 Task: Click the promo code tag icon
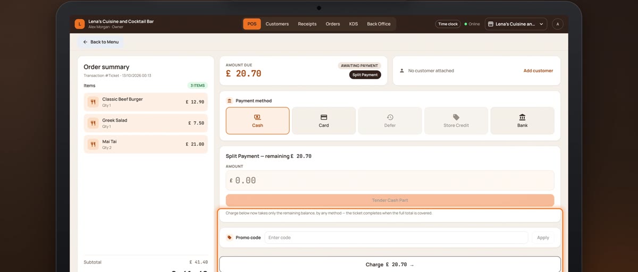[229, 237]
